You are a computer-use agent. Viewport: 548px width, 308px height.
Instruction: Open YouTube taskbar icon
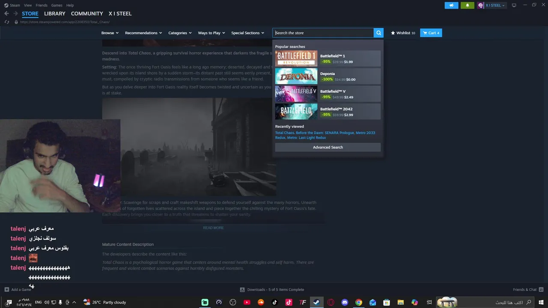coord(247,302)
